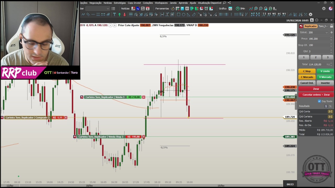Image resolution: width=335 pixels, height=188 pixels.
Task: Adjust the Preço stepper arrows
Action: [331, 39]
